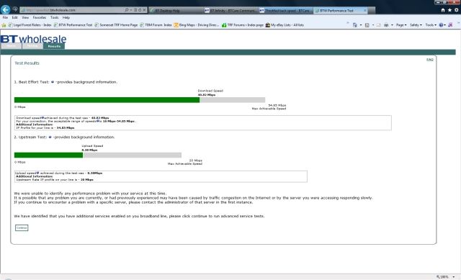
Task: Click info icon beside 'Download speed' text
Action: pos(42,117)
